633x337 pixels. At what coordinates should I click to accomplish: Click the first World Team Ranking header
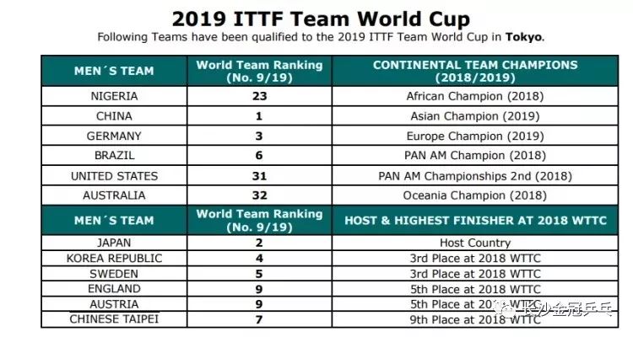tap(259, 71)
